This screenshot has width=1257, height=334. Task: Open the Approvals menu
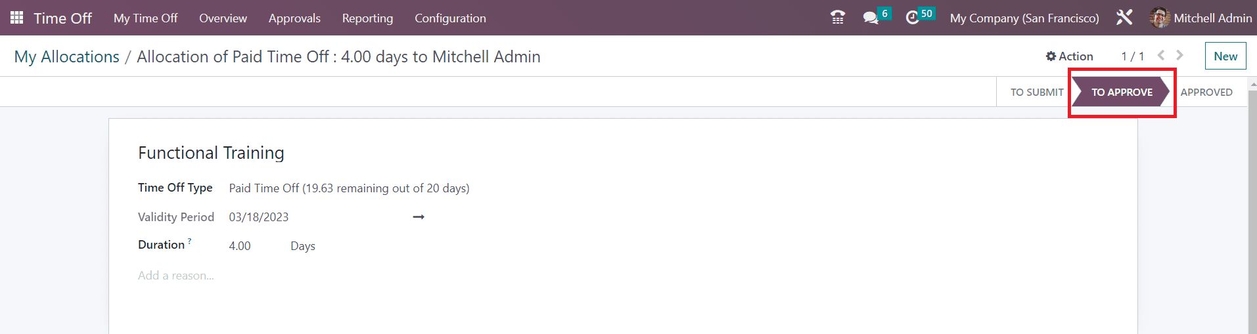[x=294, y=18]
